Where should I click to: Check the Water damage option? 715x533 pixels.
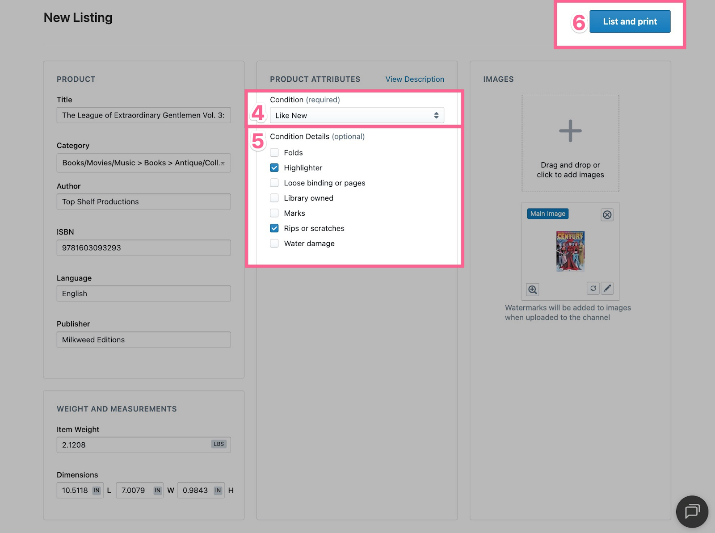pos(274,243)
